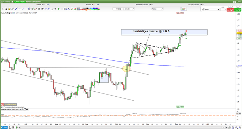This screenshot has width=242, height=129.
Task: Select the text annotation tool
Action: coord(52,9)
